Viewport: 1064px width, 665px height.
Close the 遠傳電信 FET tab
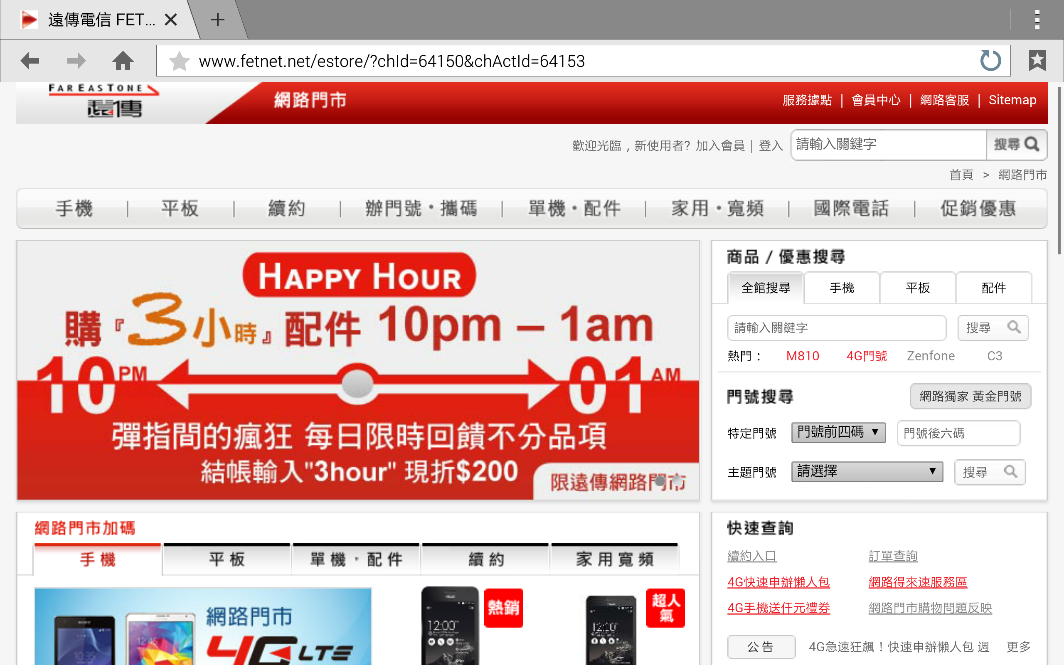pyautogui.click(x=170, y=20)
